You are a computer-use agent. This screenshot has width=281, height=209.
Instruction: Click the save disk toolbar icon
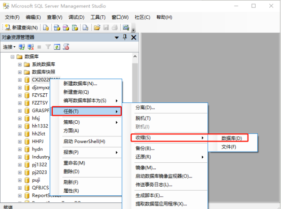pyautogui.click(x=106, y=27)
